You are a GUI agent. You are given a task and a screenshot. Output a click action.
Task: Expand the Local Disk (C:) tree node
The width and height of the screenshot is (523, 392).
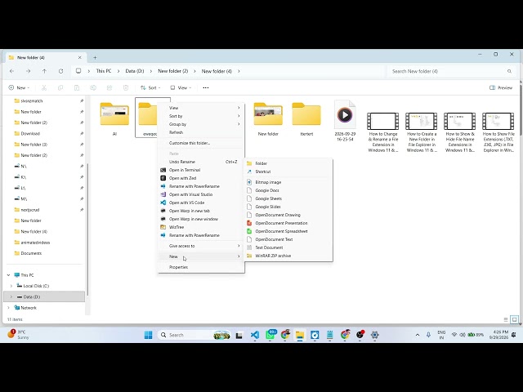(x=11, y=286)
